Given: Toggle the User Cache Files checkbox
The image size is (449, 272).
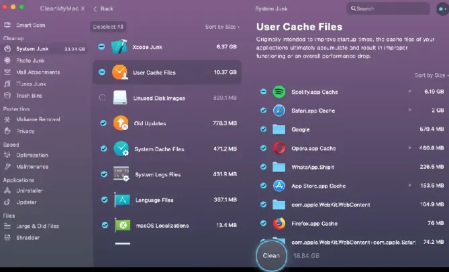Looking at the screenshot, I should tap(102, 72).
